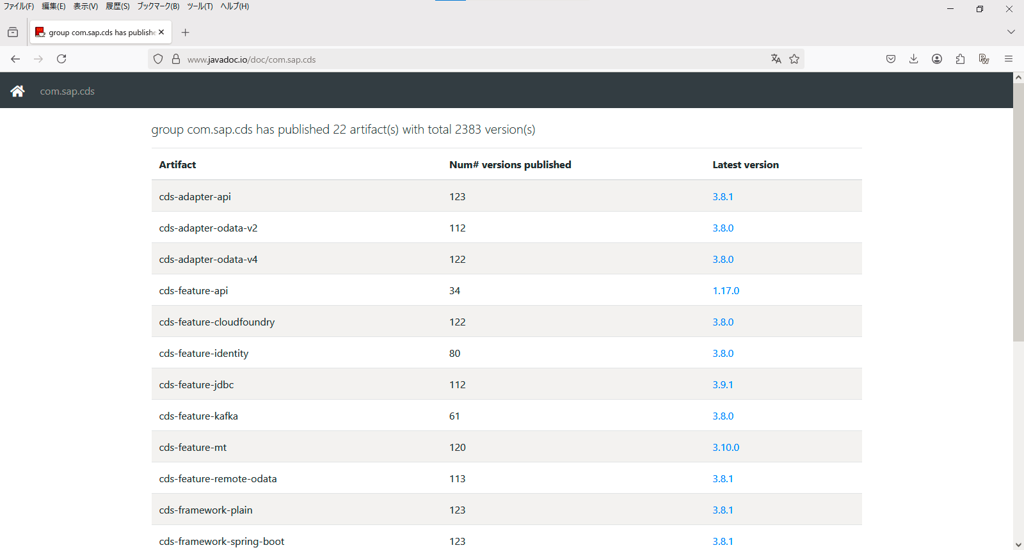Click the cds-adapter-odata-v4 artifact name
Viewport: 1024px width, 550px height.
point(208,259)
